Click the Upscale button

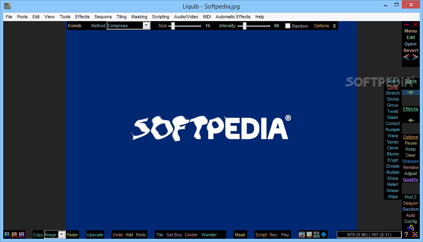point(95,235)
